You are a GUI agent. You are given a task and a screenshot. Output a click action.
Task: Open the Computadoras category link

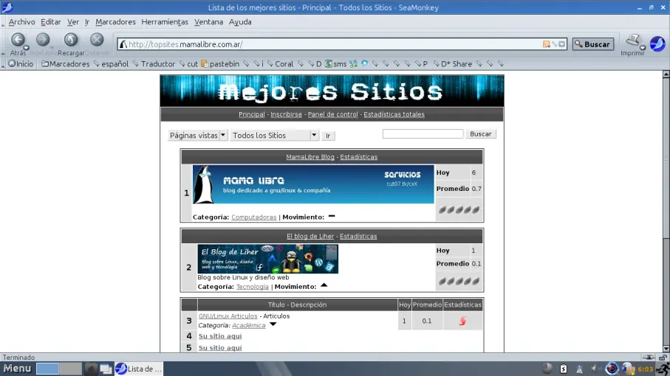(254, 217)
